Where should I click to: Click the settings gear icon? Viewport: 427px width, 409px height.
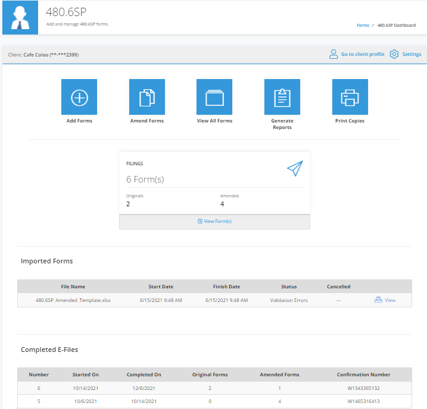(x=394, y=54)
